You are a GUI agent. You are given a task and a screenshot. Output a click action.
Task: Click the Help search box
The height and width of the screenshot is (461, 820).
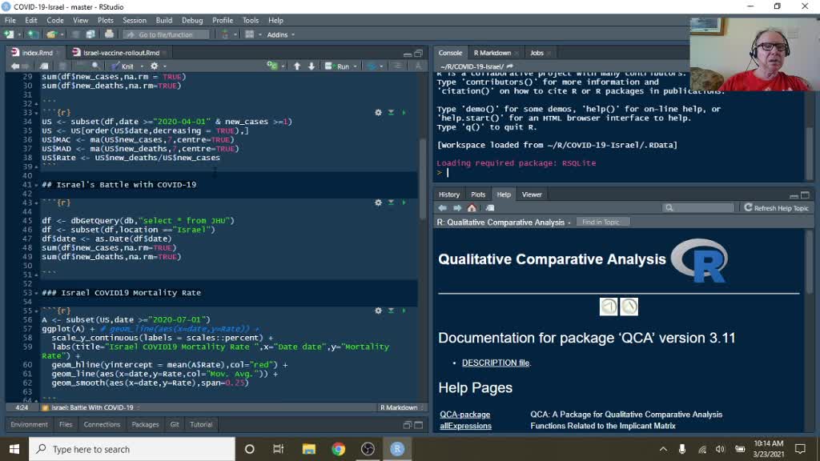698,208
